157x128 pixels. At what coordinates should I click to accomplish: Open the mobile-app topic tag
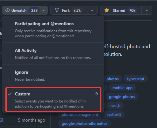pyautogui.click(x=122, y=88)
